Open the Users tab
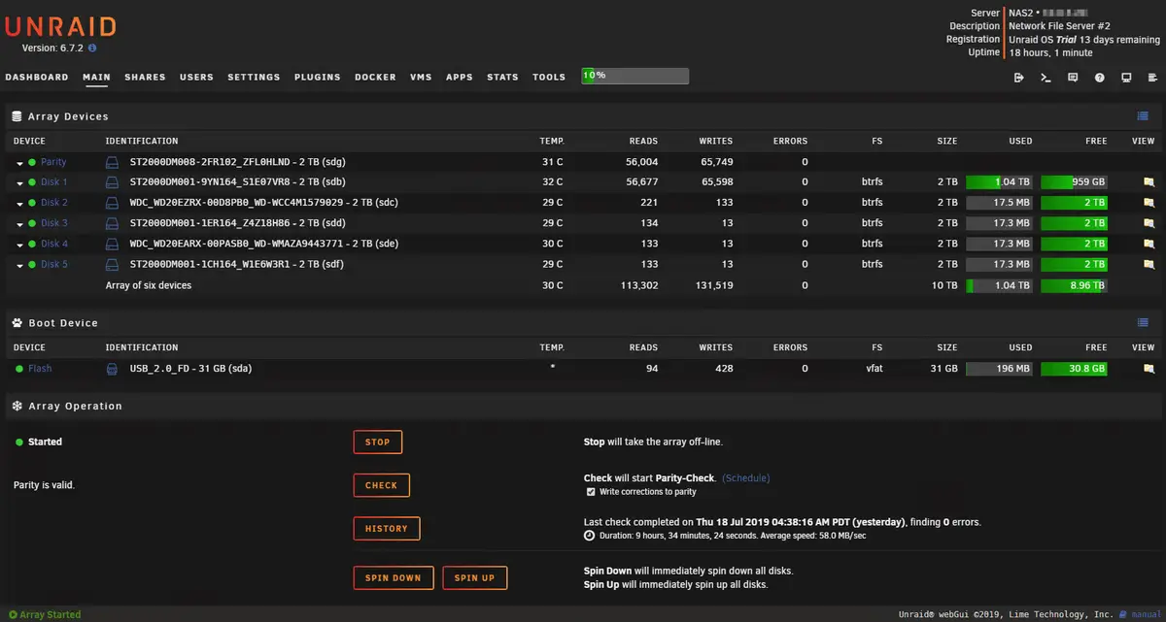 196,77
